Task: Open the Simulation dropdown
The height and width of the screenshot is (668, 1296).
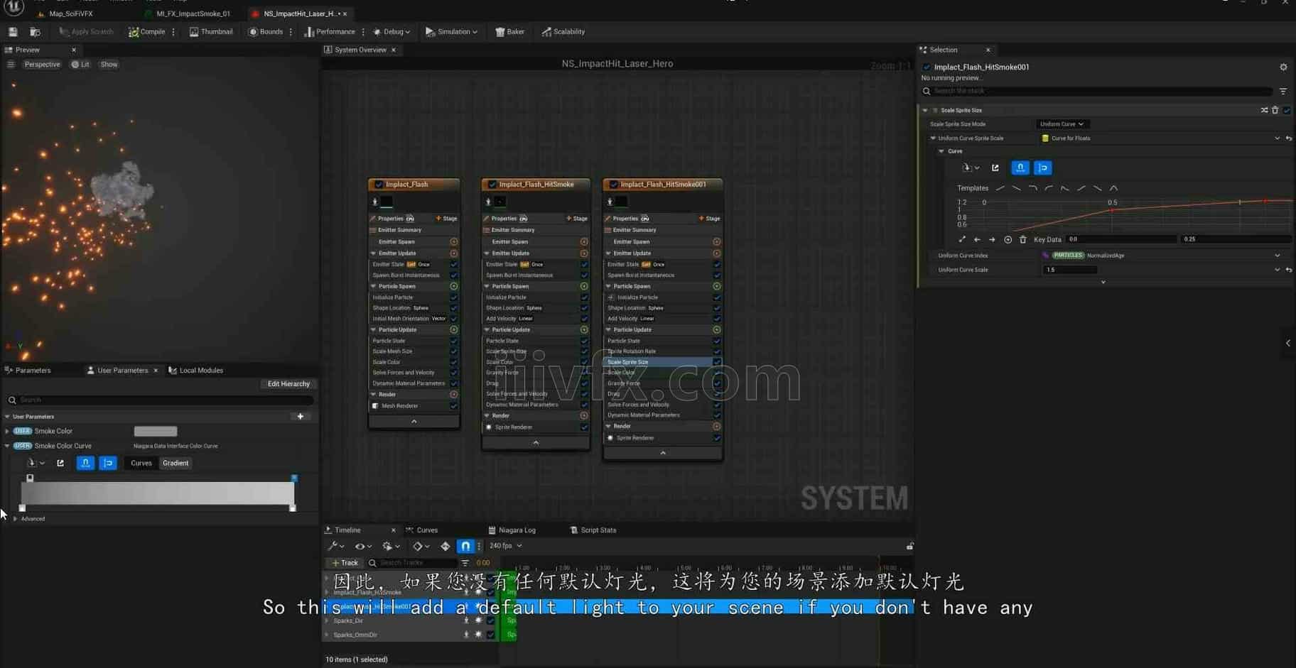Action: tap(451, 31)
